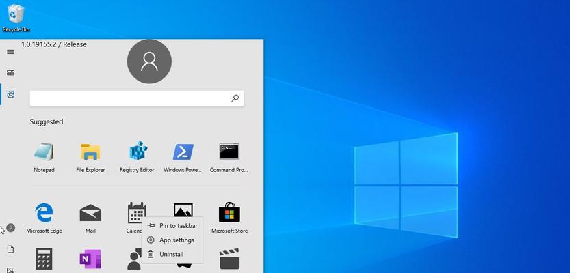This screenshot has height=273, width=570.
Task: Open the People app icon
Action: (x=133, y=259)
